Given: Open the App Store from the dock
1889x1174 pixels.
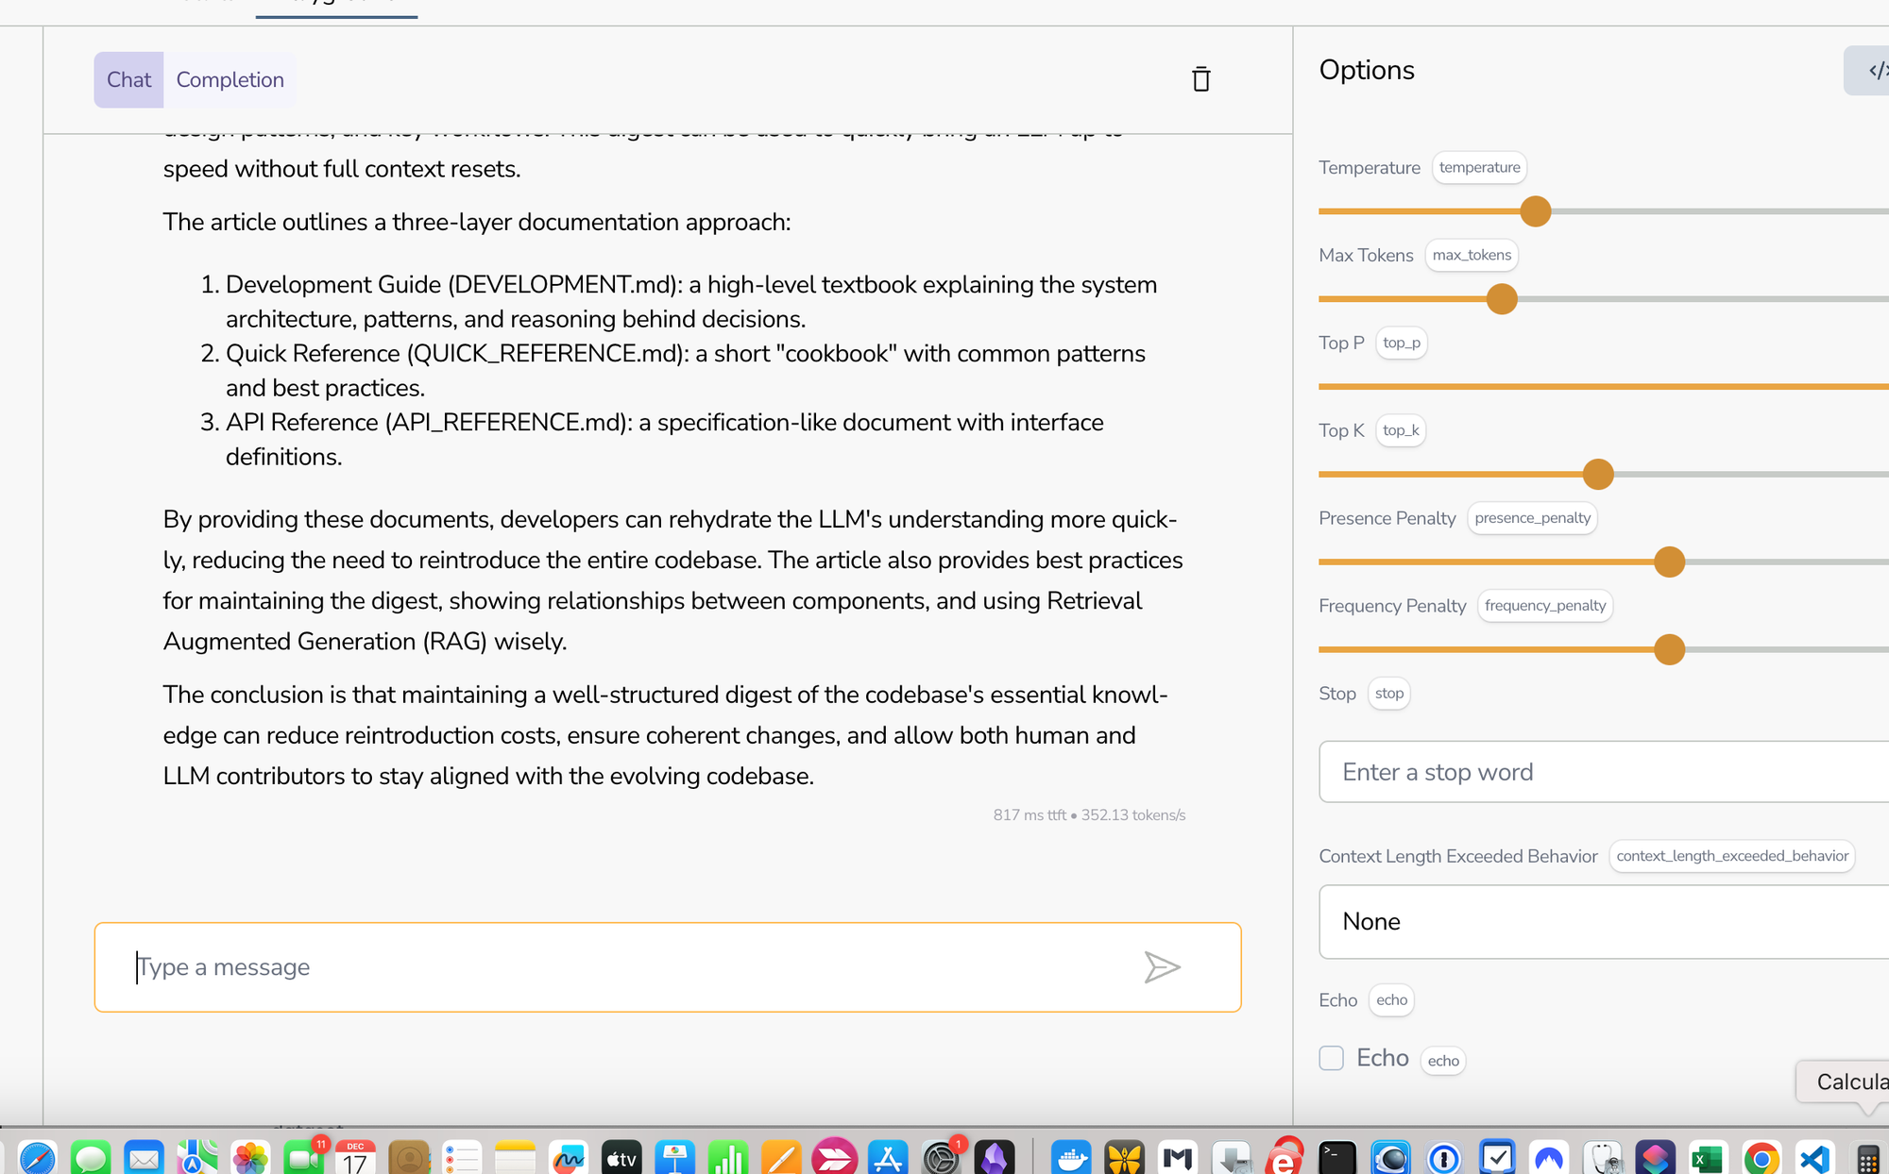Looking at the screenshot, I should [x=887, y=1157].
